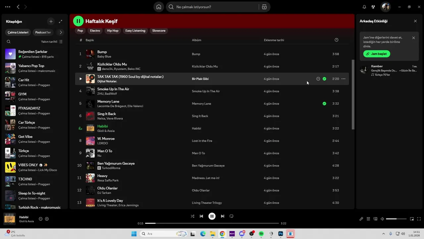Filter playlist by Pop genre
The width and height of the screenshot is (424, 239).
(x=80, y=31)
